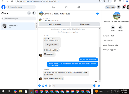Open the Windows Start menu
The height and width of the screenshot is (94, 129).
coord(3,91)
